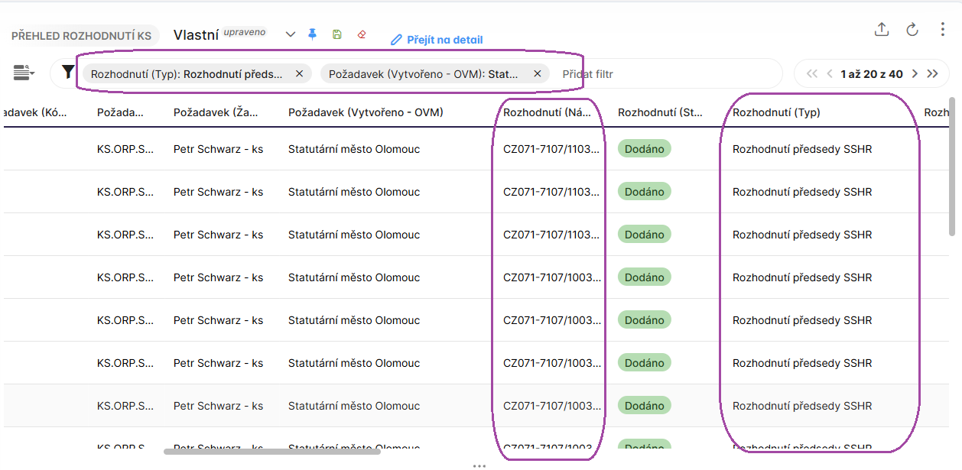The image size is (962, 470).
Task: Jump to the last page of results
Action: pyautogui.click(x=932, y=74)
